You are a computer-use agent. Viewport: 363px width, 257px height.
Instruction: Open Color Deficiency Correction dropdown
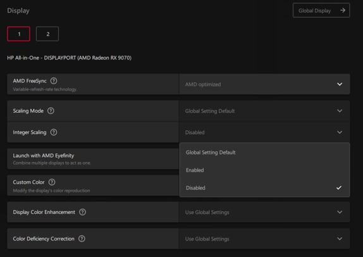[264, 239]
